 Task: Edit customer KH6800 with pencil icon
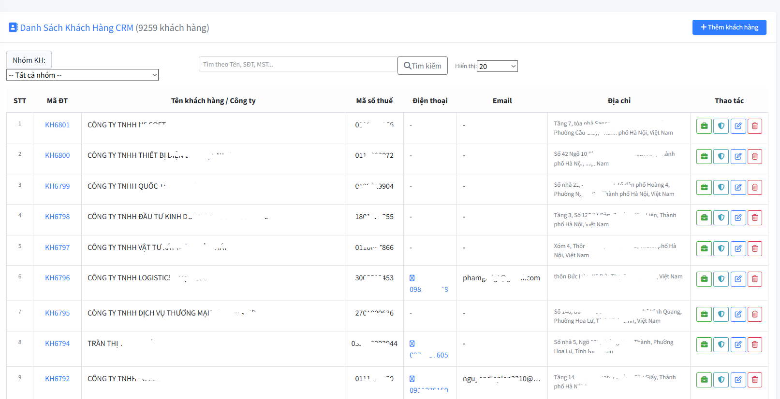[x=738, y=156]
